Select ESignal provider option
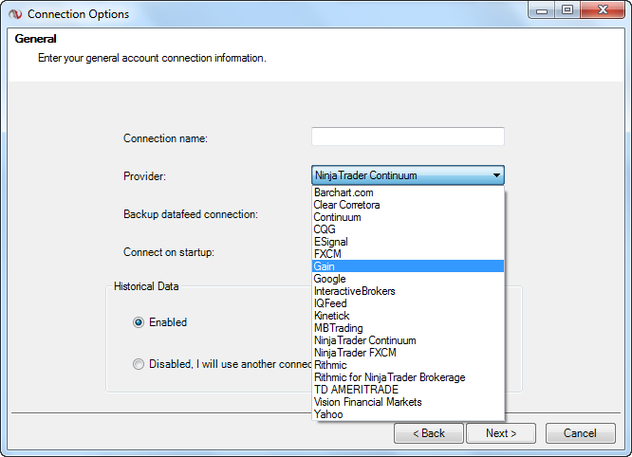Image resolution: width=632 pixels, height=457 pixels. pyautogui.click(x=408, y=242)
